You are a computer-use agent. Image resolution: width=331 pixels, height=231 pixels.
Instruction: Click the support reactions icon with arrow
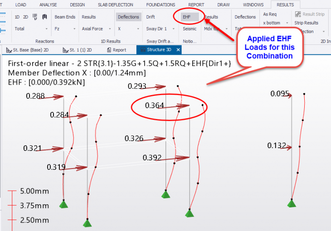(x=35, y=17)
